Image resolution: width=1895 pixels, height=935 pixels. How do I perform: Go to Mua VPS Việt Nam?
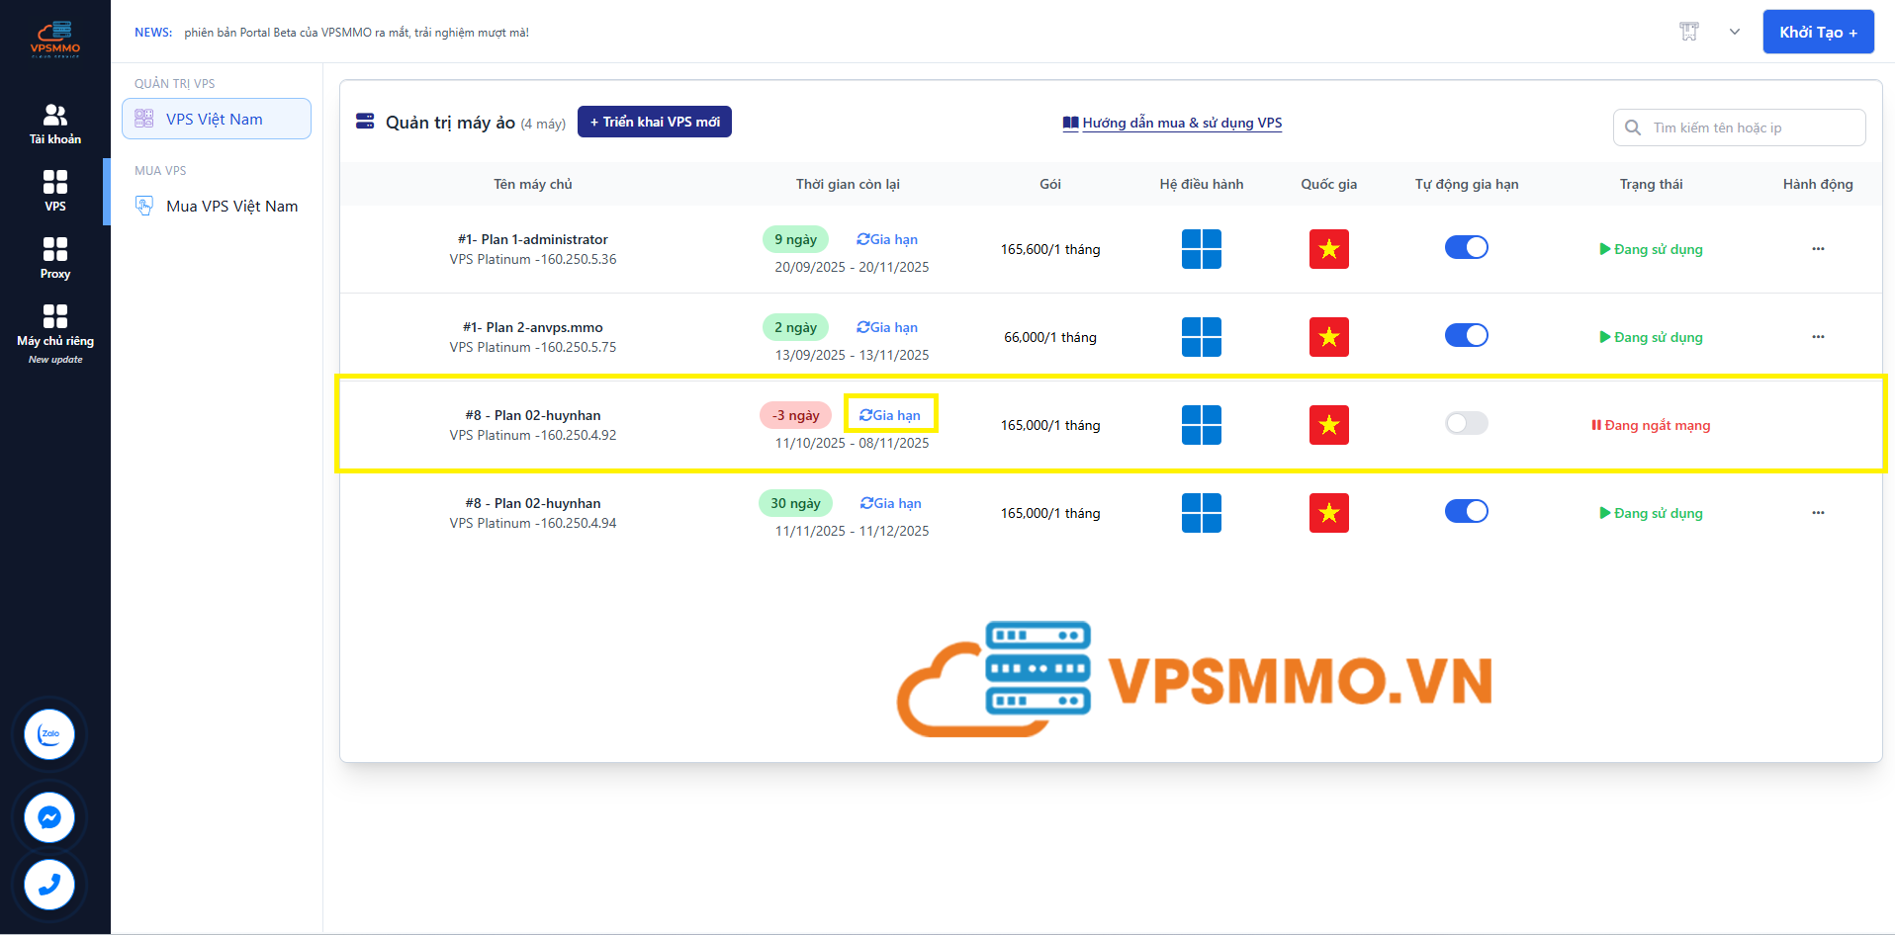(231, 206)
